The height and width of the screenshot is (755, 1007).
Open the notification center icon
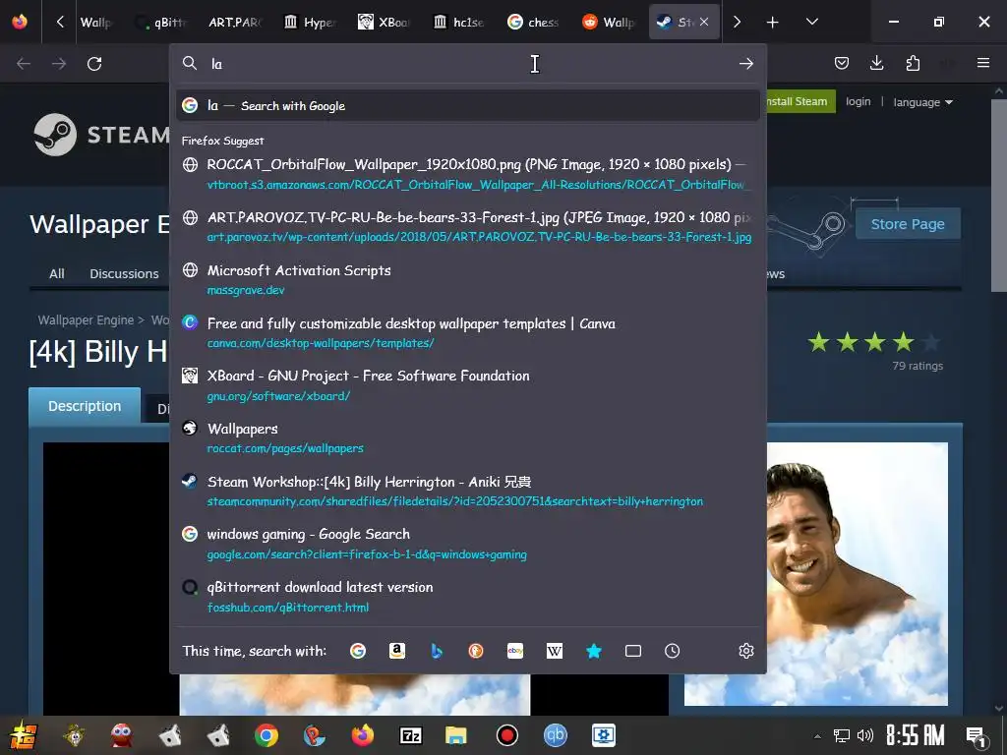976,737
